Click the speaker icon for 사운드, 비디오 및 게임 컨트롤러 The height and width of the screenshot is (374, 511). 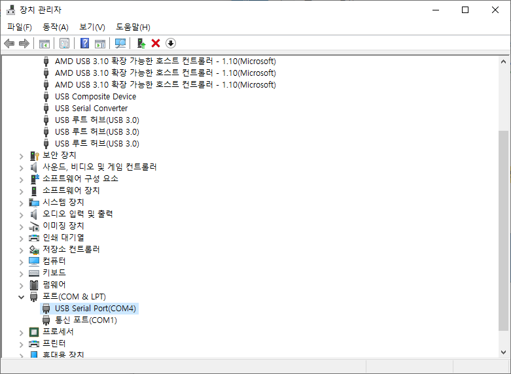coord(34,167)
